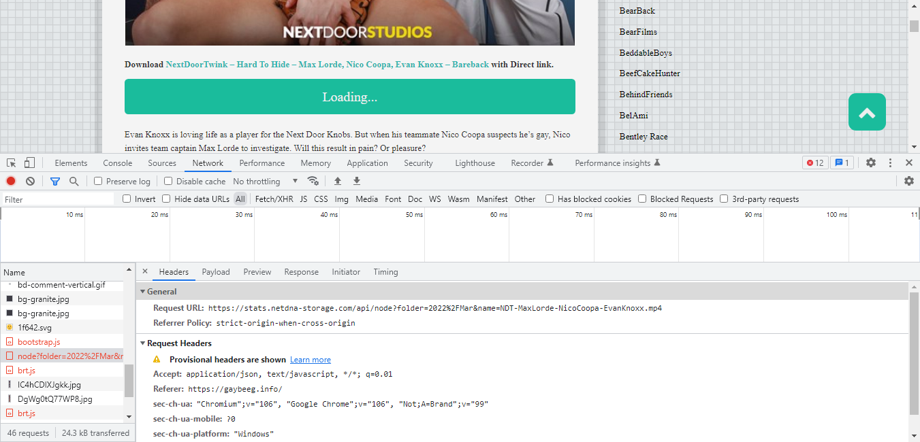Collapse the Request Headers section
Viewport: 920px width, 442px height.
142,343
